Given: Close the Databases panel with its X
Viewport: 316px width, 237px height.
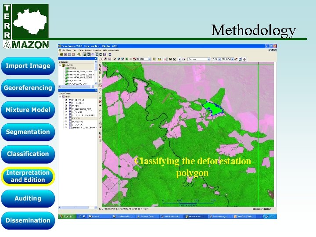Looking at the screenshot, I should point(96,58).
